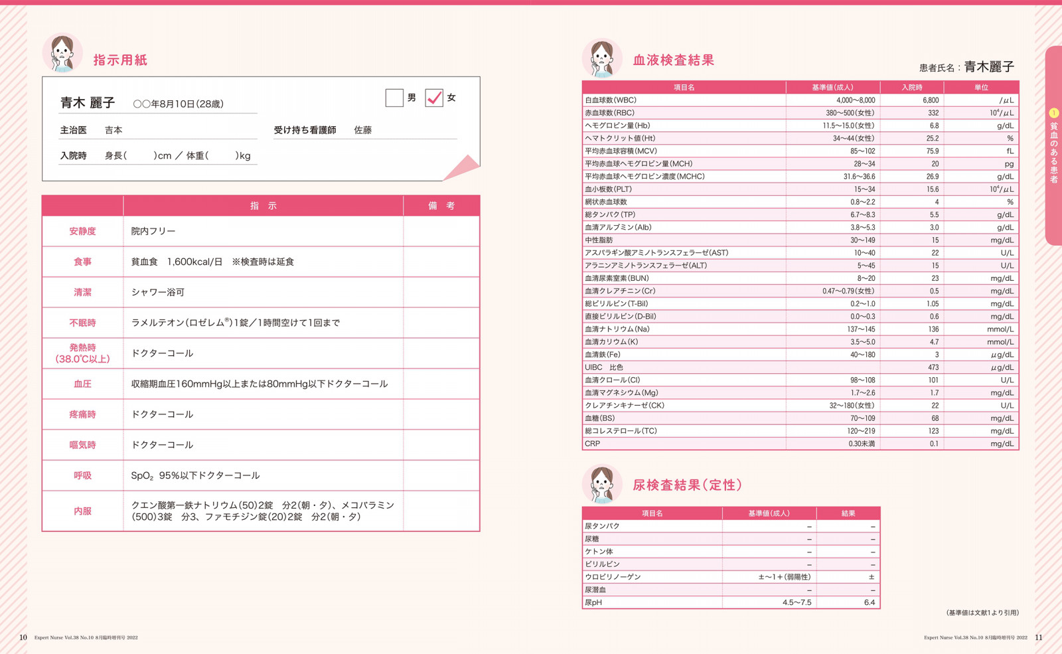
Task: Click the 尿pH result 6.4
Action: (x=870, y=602)
